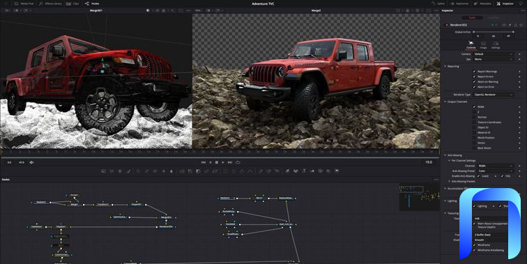Viewport: 527px width, 264px height.
Task: Open the Camera dropdown set to Default
Action: 493,54
